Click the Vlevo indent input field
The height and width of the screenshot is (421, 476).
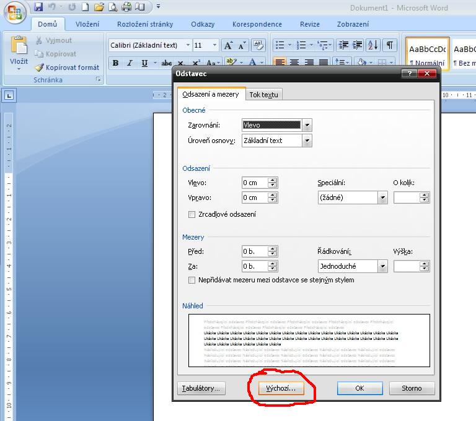[x=254, y=183]
